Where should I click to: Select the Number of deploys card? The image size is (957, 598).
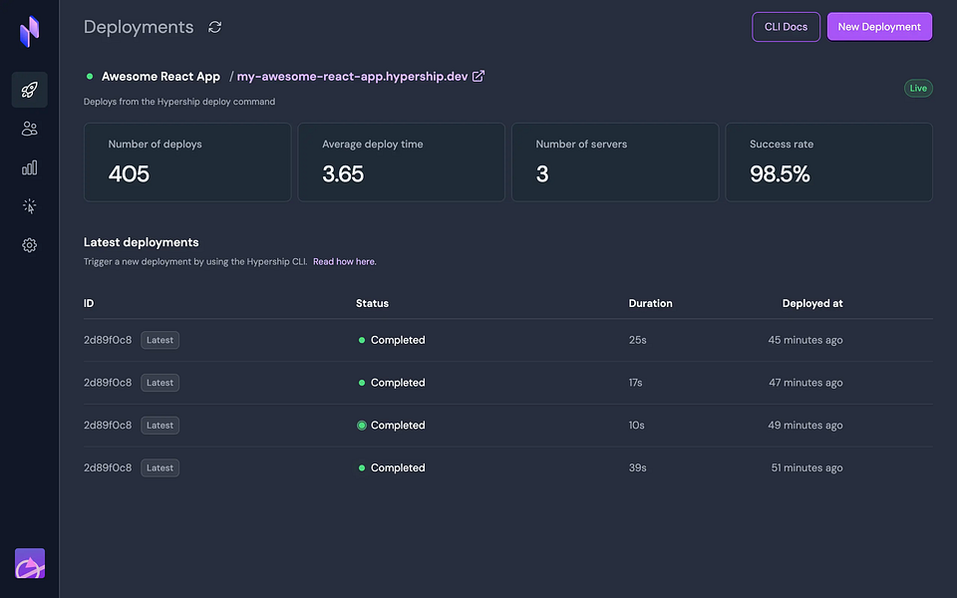coord(187,162)
